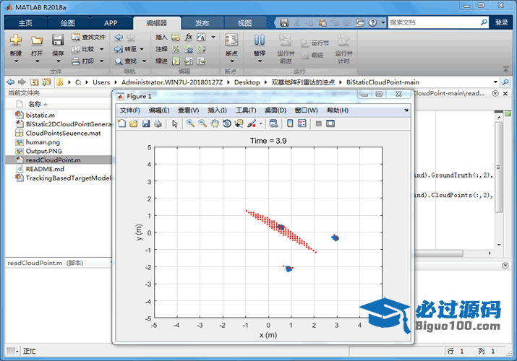Click the Pause (暂停) button icon
The image size is (517, 361).
[259, 40]
